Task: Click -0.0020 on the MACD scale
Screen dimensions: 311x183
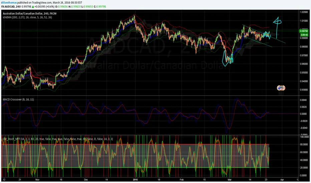Action: tap(304, 121)
